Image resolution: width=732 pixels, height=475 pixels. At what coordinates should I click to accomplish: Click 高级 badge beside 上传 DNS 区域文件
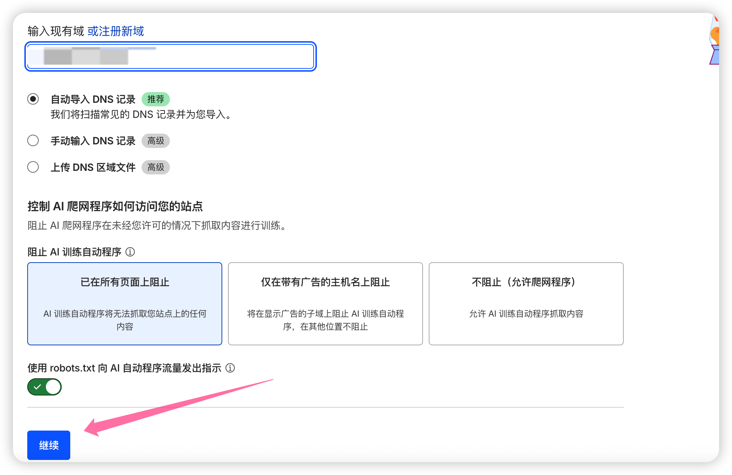[x=156, y=167]
